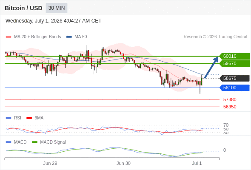This screenshot has width=251, height=170.
Task: Click the MACD Signal green legend swatch
Action: tap(34, 142)
